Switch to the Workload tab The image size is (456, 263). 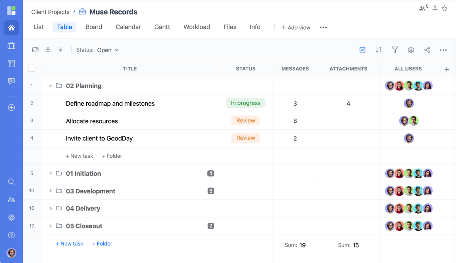click(197, 27)
